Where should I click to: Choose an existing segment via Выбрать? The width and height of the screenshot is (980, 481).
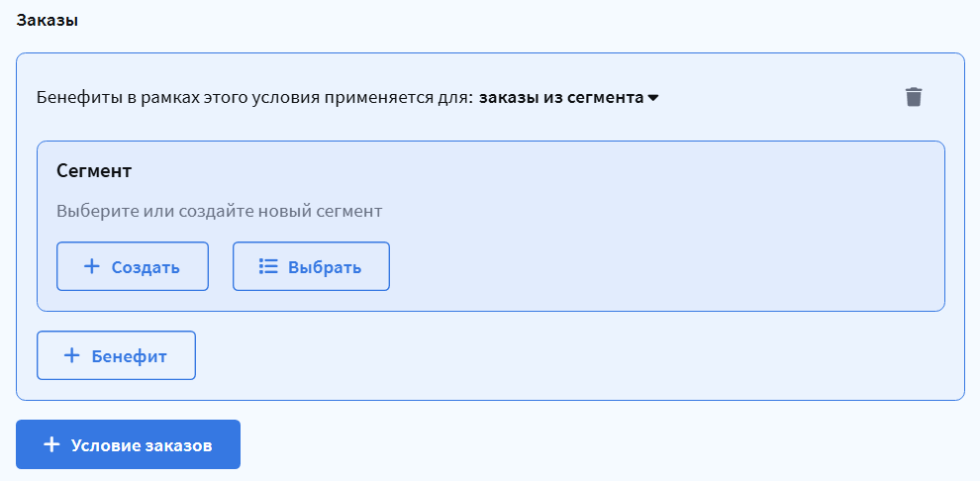(x=311, y=266)
